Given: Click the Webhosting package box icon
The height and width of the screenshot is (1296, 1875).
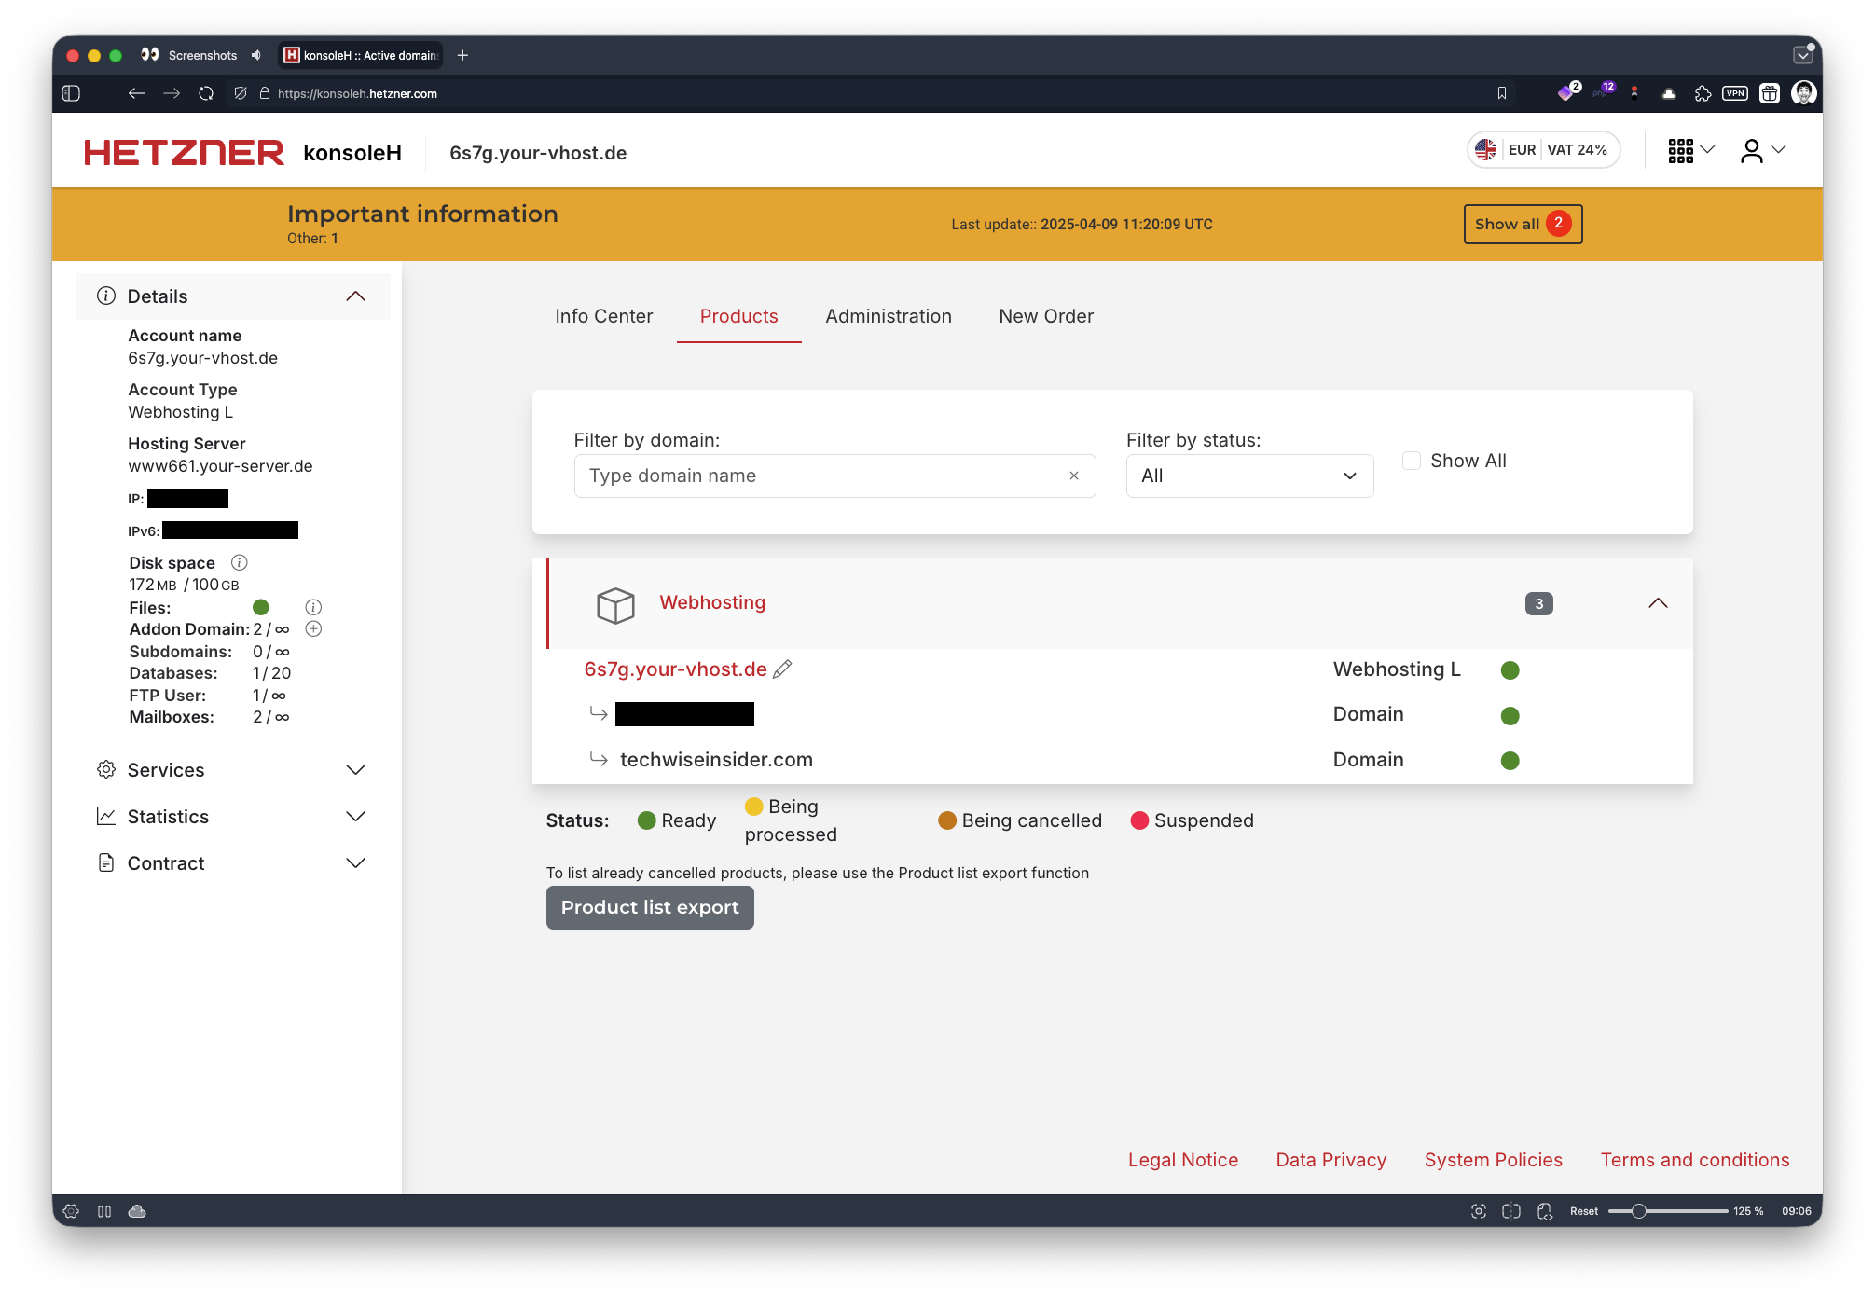Looking at the screenshot, I should 614,605.
